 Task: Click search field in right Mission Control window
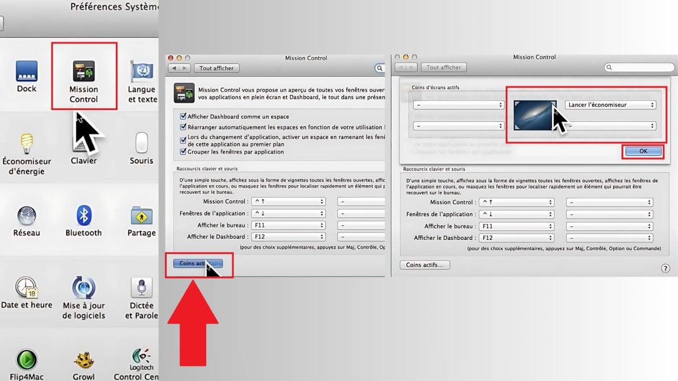tap(638, 67)
